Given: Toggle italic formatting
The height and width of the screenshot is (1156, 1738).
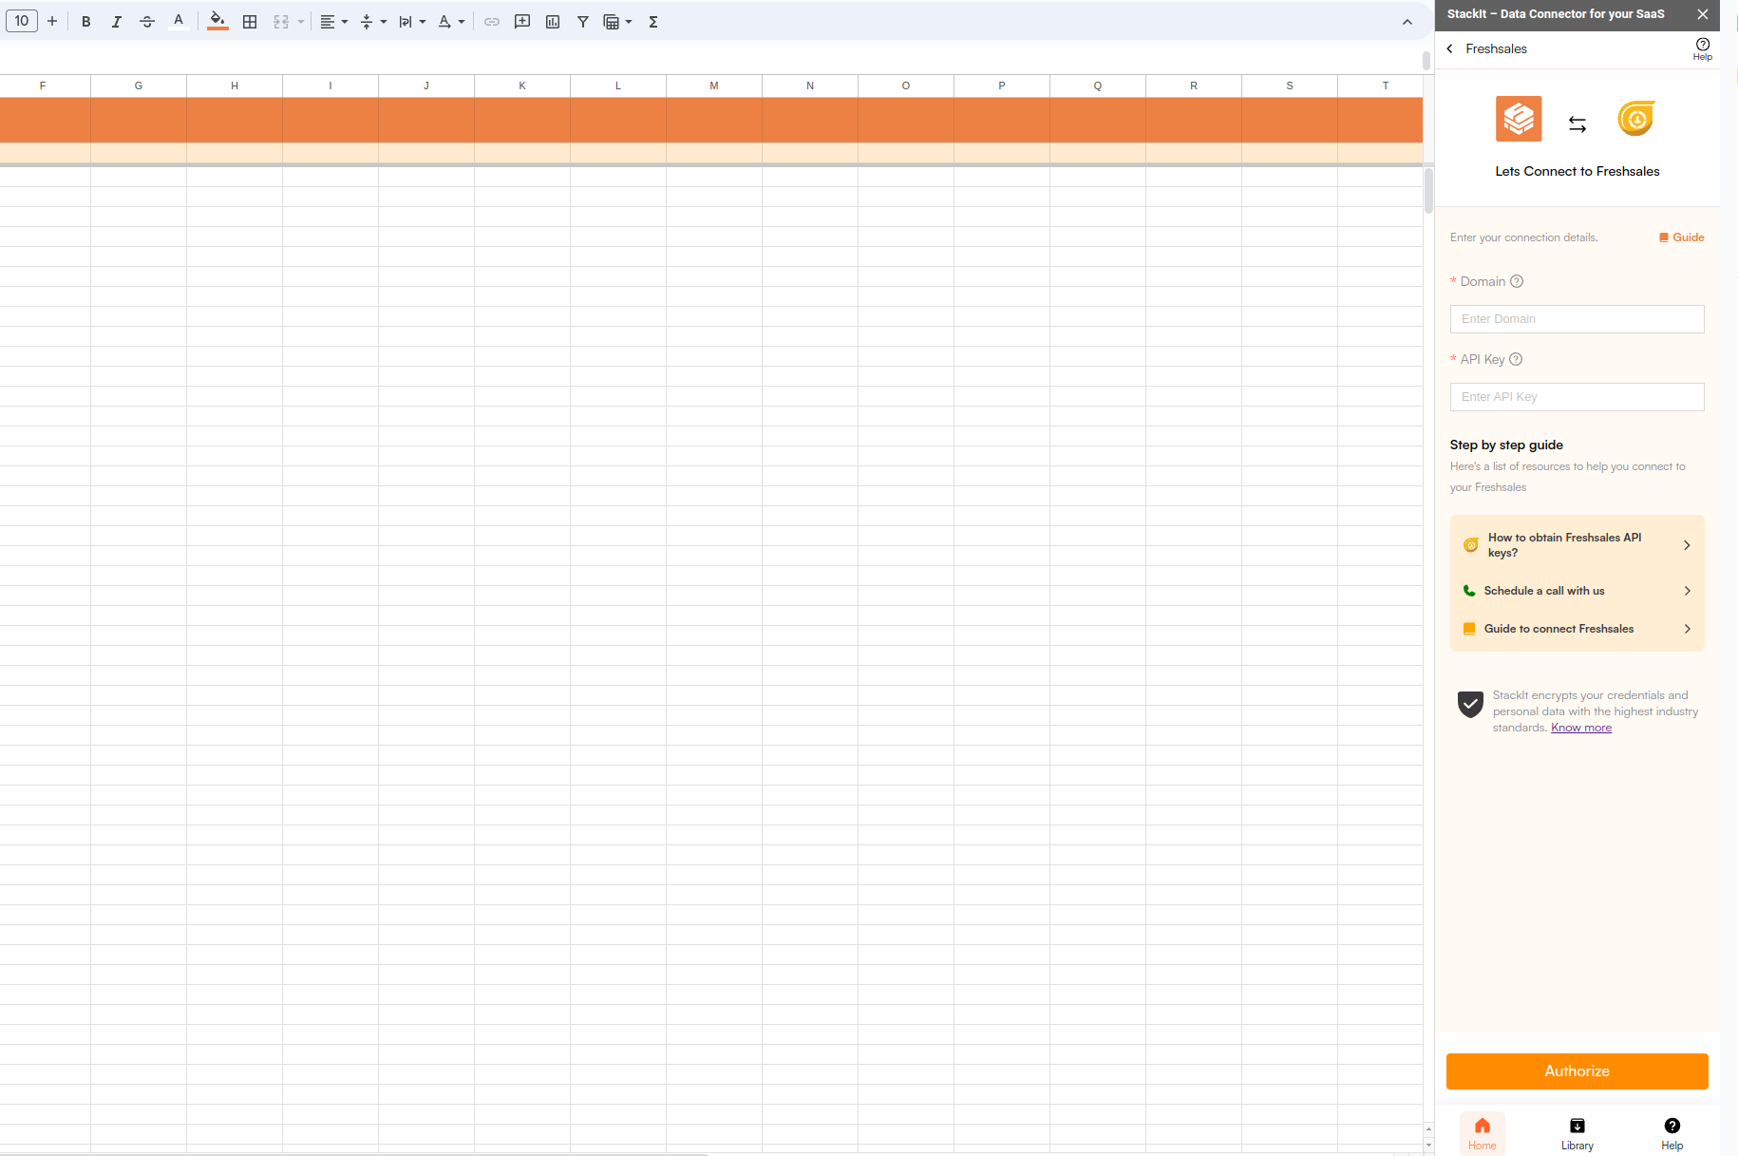Looking at the screenshot, I should (117, 22).
